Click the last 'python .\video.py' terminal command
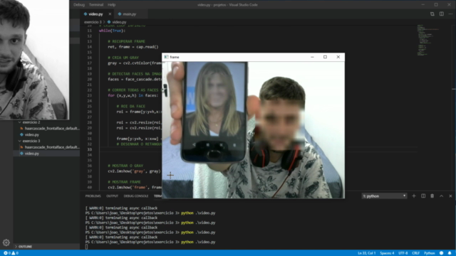This screenshot has width=456, height=256. [198, 242]
